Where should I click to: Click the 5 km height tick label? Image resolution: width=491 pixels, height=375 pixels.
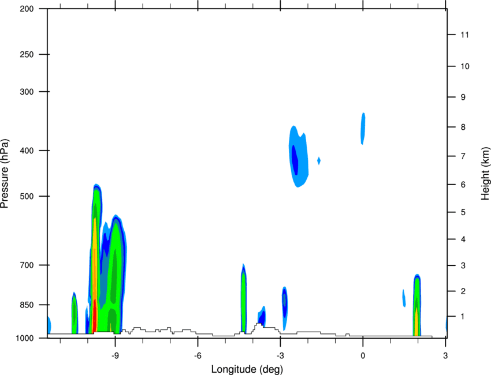point(463,212)
